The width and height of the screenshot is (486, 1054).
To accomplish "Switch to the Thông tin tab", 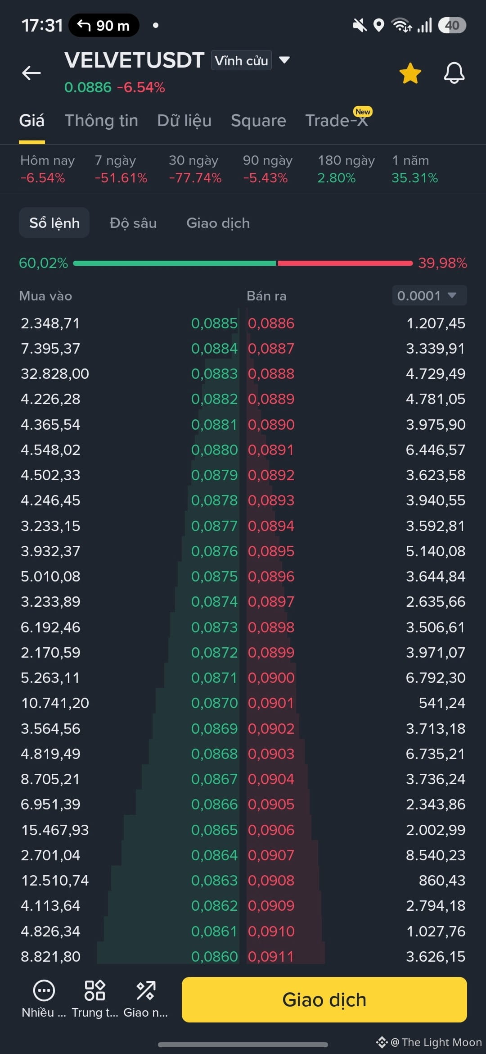I will point(101,121).
